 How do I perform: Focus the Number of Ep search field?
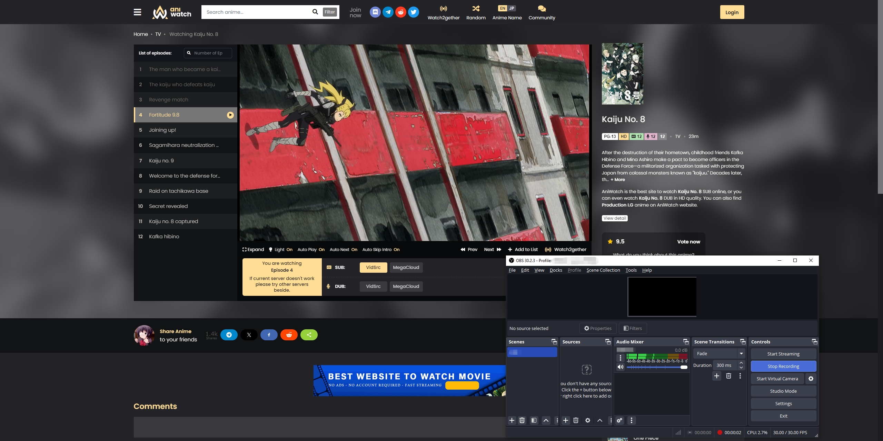pyautogui.click(x=208, y=53)
